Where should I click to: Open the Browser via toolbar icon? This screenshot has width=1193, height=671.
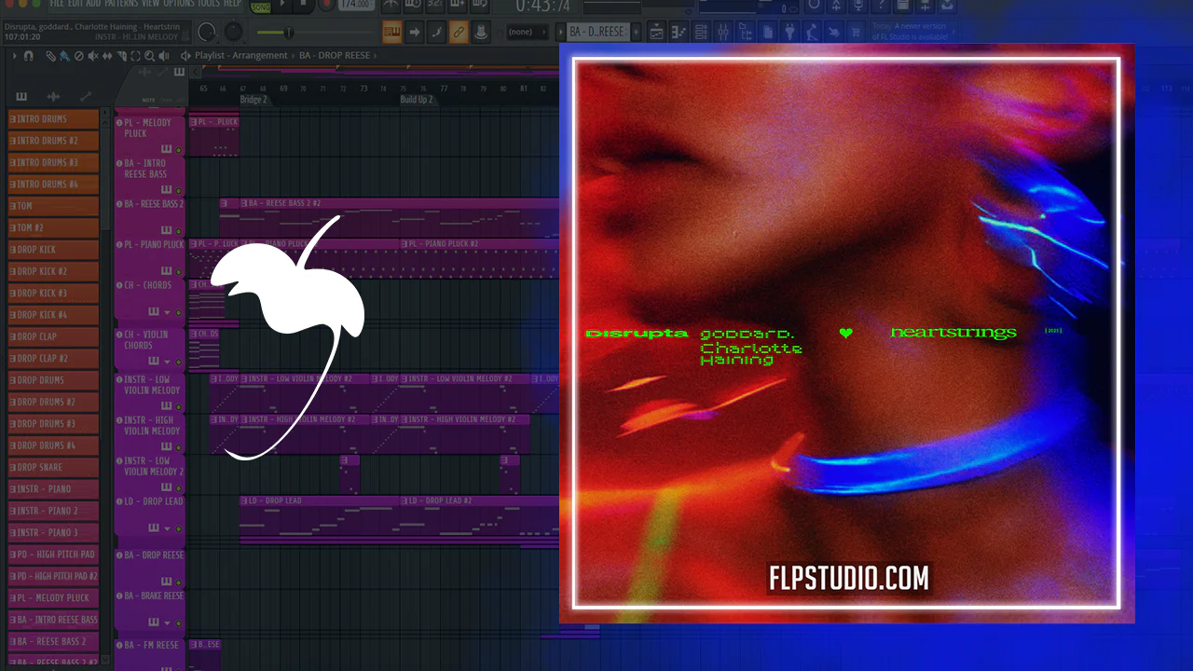coord(745,33)
